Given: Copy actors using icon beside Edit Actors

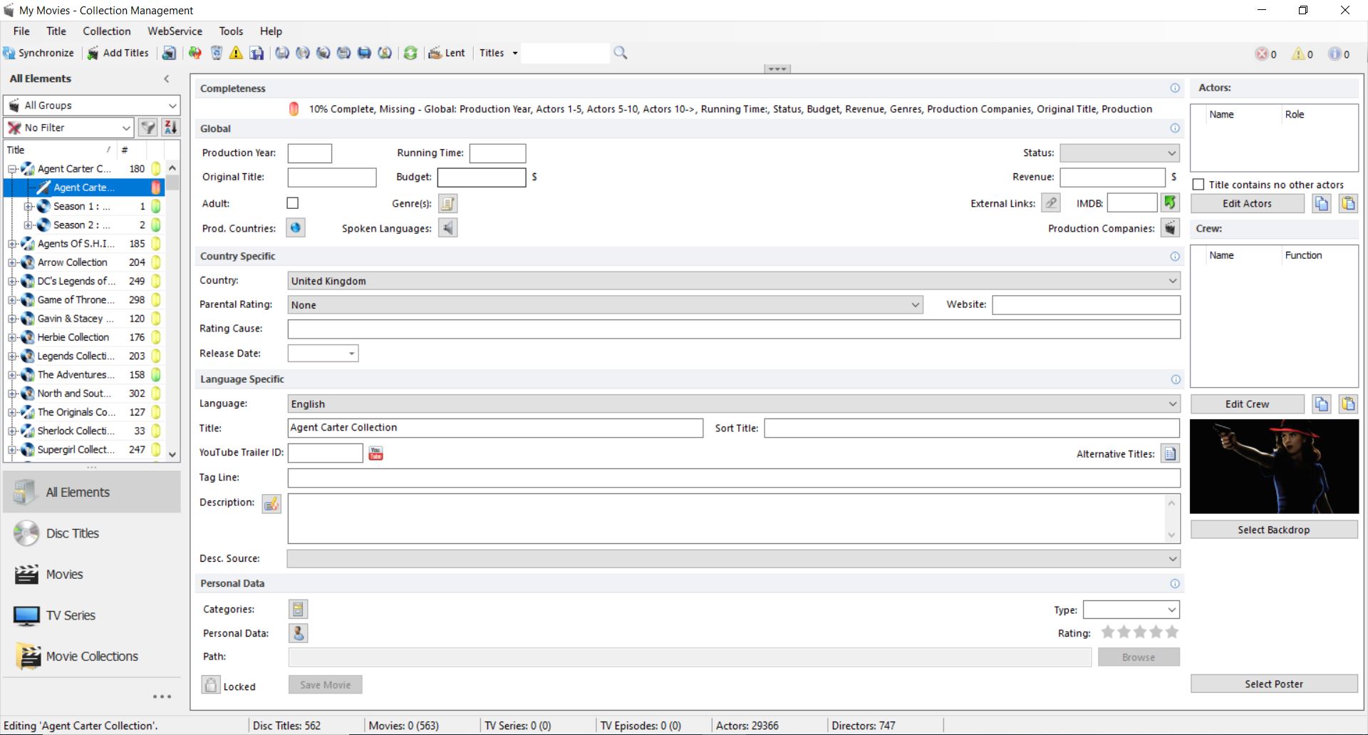Looking at the screenshot, I should coord(1322,204).
